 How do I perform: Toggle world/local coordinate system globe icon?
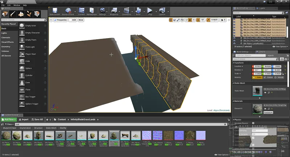(x=182, y=20)
